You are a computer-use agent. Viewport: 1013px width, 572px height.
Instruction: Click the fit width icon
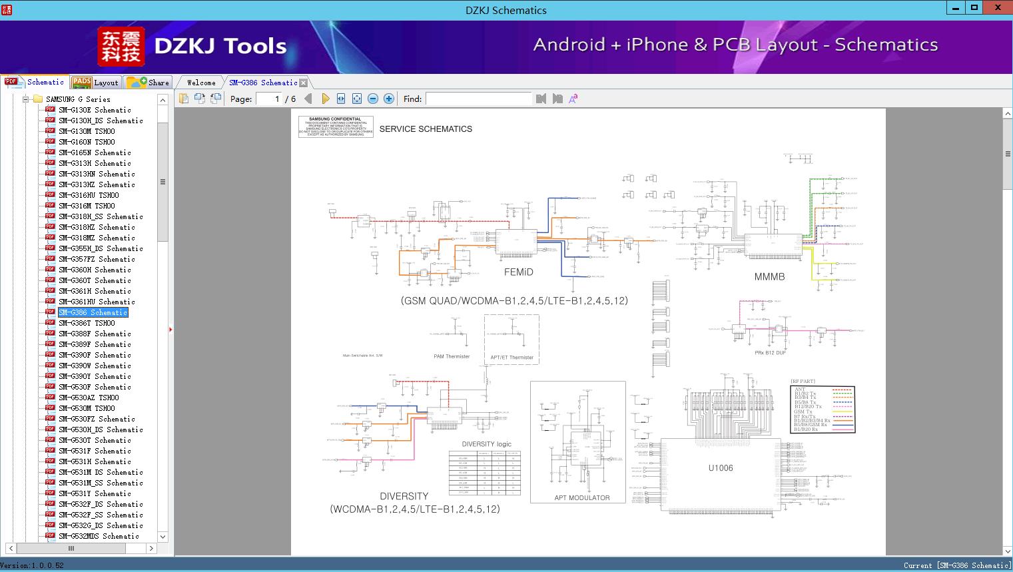click(x=341, y=99)
